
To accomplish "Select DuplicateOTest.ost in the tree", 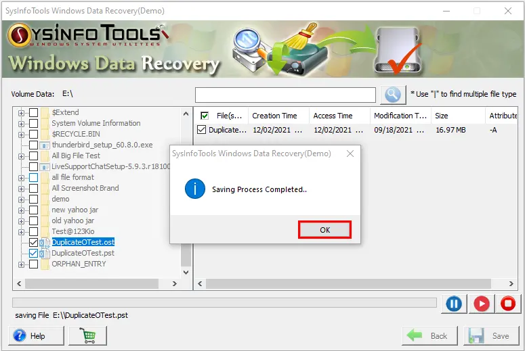I will coord(83,242).
